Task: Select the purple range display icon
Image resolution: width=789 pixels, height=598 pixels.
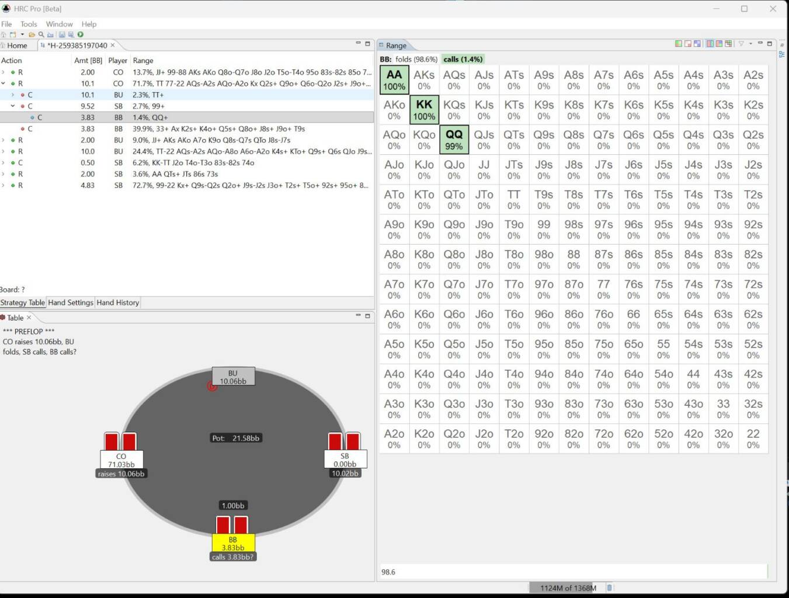Action: [x=697, y=43]
